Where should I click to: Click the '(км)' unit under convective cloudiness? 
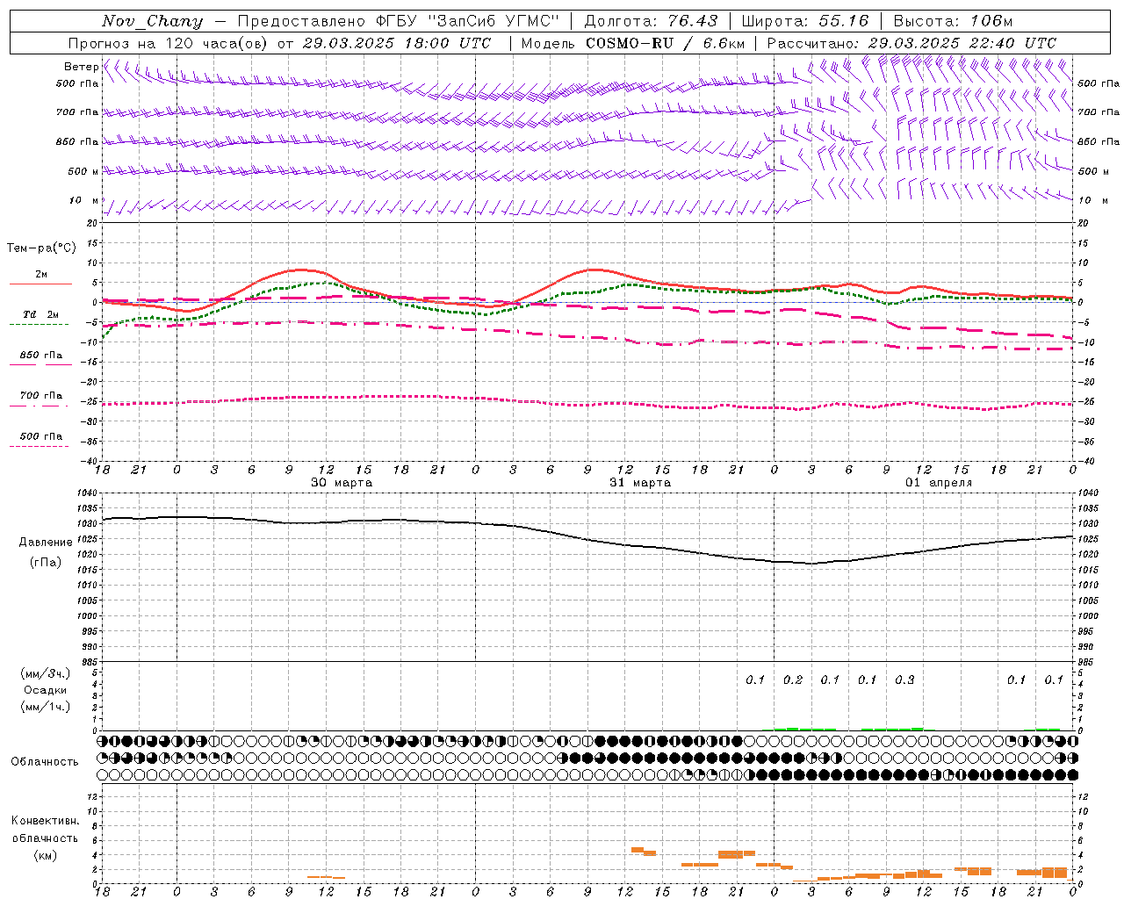coord(46,855)
